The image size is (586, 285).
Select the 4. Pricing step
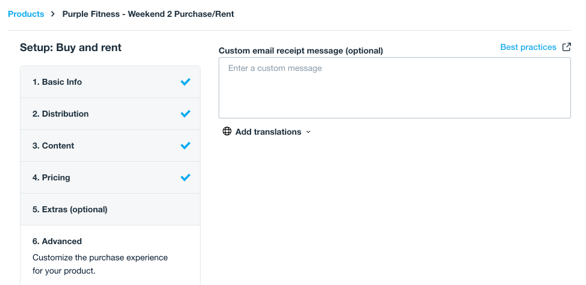(x=110, y=177)
